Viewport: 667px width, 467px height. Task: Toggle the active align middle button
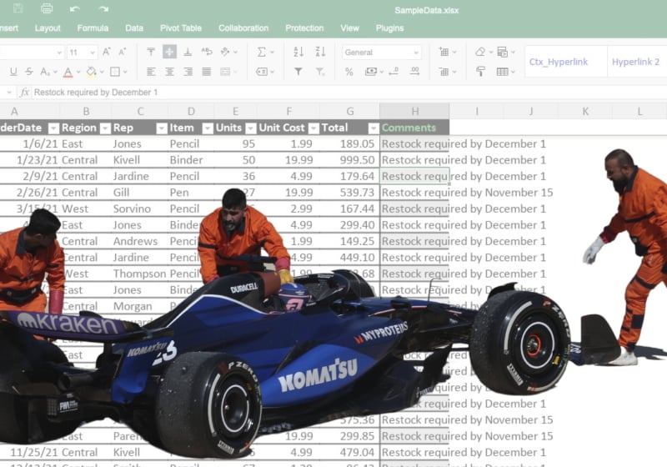(169, 52)
